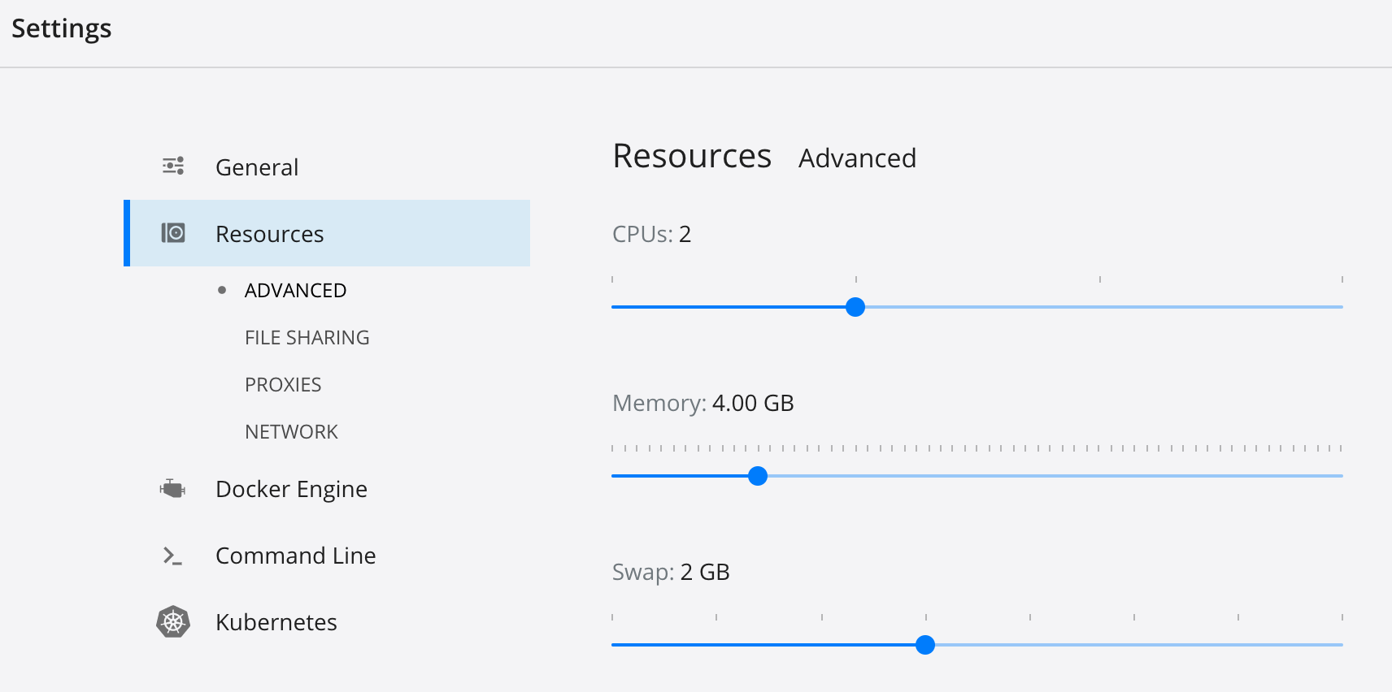Click the Command Line terminal prompt icon
Image resolution: width=1392 pixels, height=692 pixels.
pos(172,556)
